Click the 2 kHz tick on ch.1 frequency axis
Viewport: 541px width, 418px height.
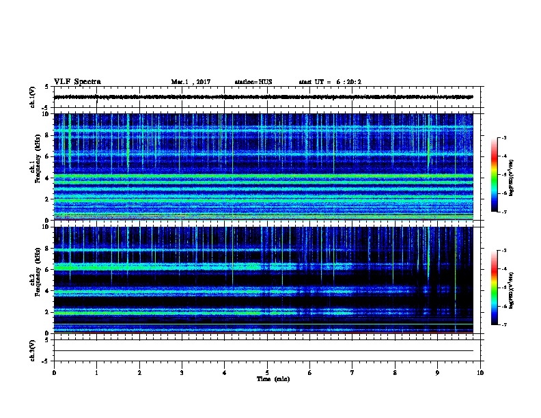[x=48, y=199]
